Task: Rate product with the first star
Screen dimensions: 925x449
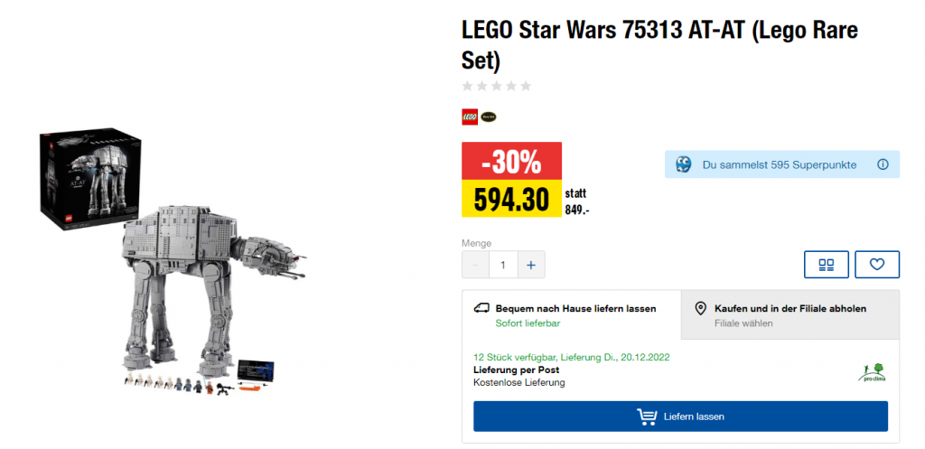Action: pos(467,86)
